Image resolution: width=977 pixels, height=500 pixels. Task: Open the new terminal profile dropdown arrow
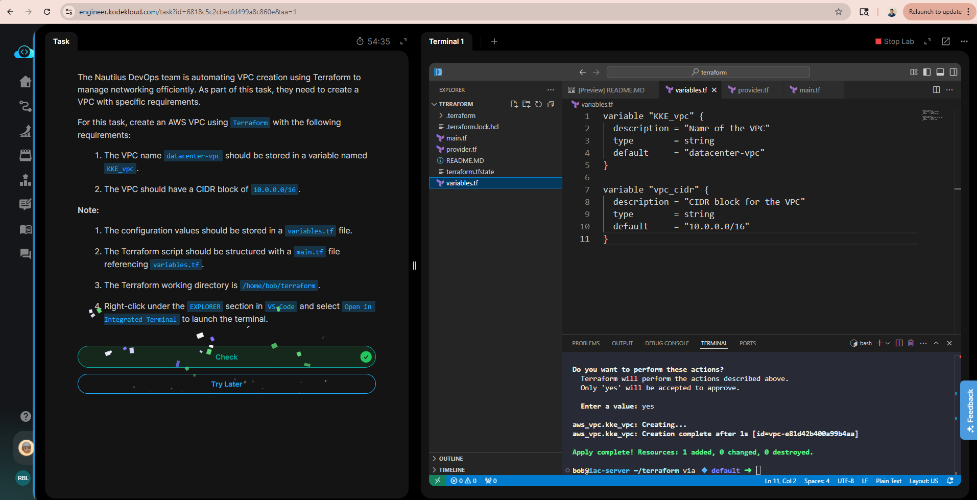tap(888, 343)
